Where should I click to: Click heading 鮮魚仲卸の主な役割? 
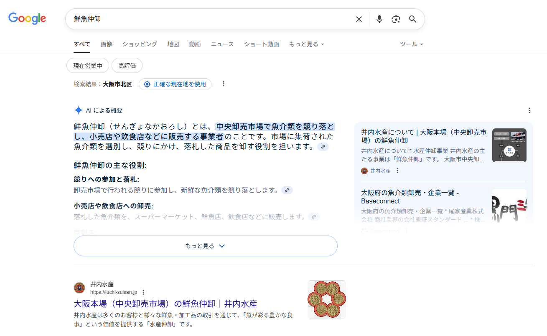pyautogui.click(x=110, y=165)
